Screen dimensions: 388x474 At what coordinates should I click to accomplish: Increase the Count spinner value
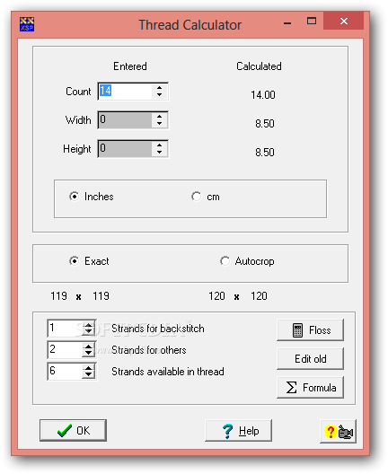point(159,87)
